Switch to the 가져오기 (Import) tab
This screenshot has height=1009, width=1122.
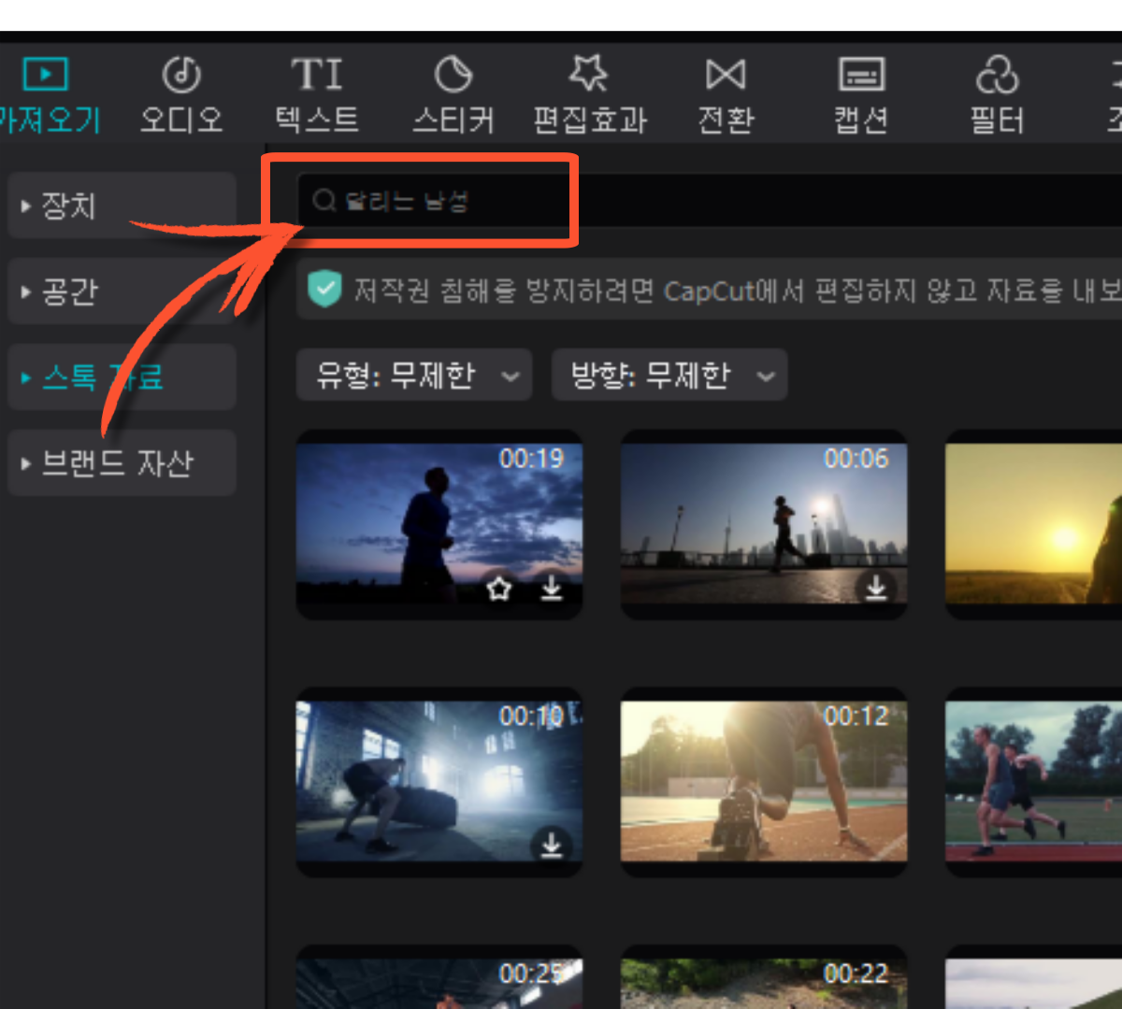click(47, 95)
